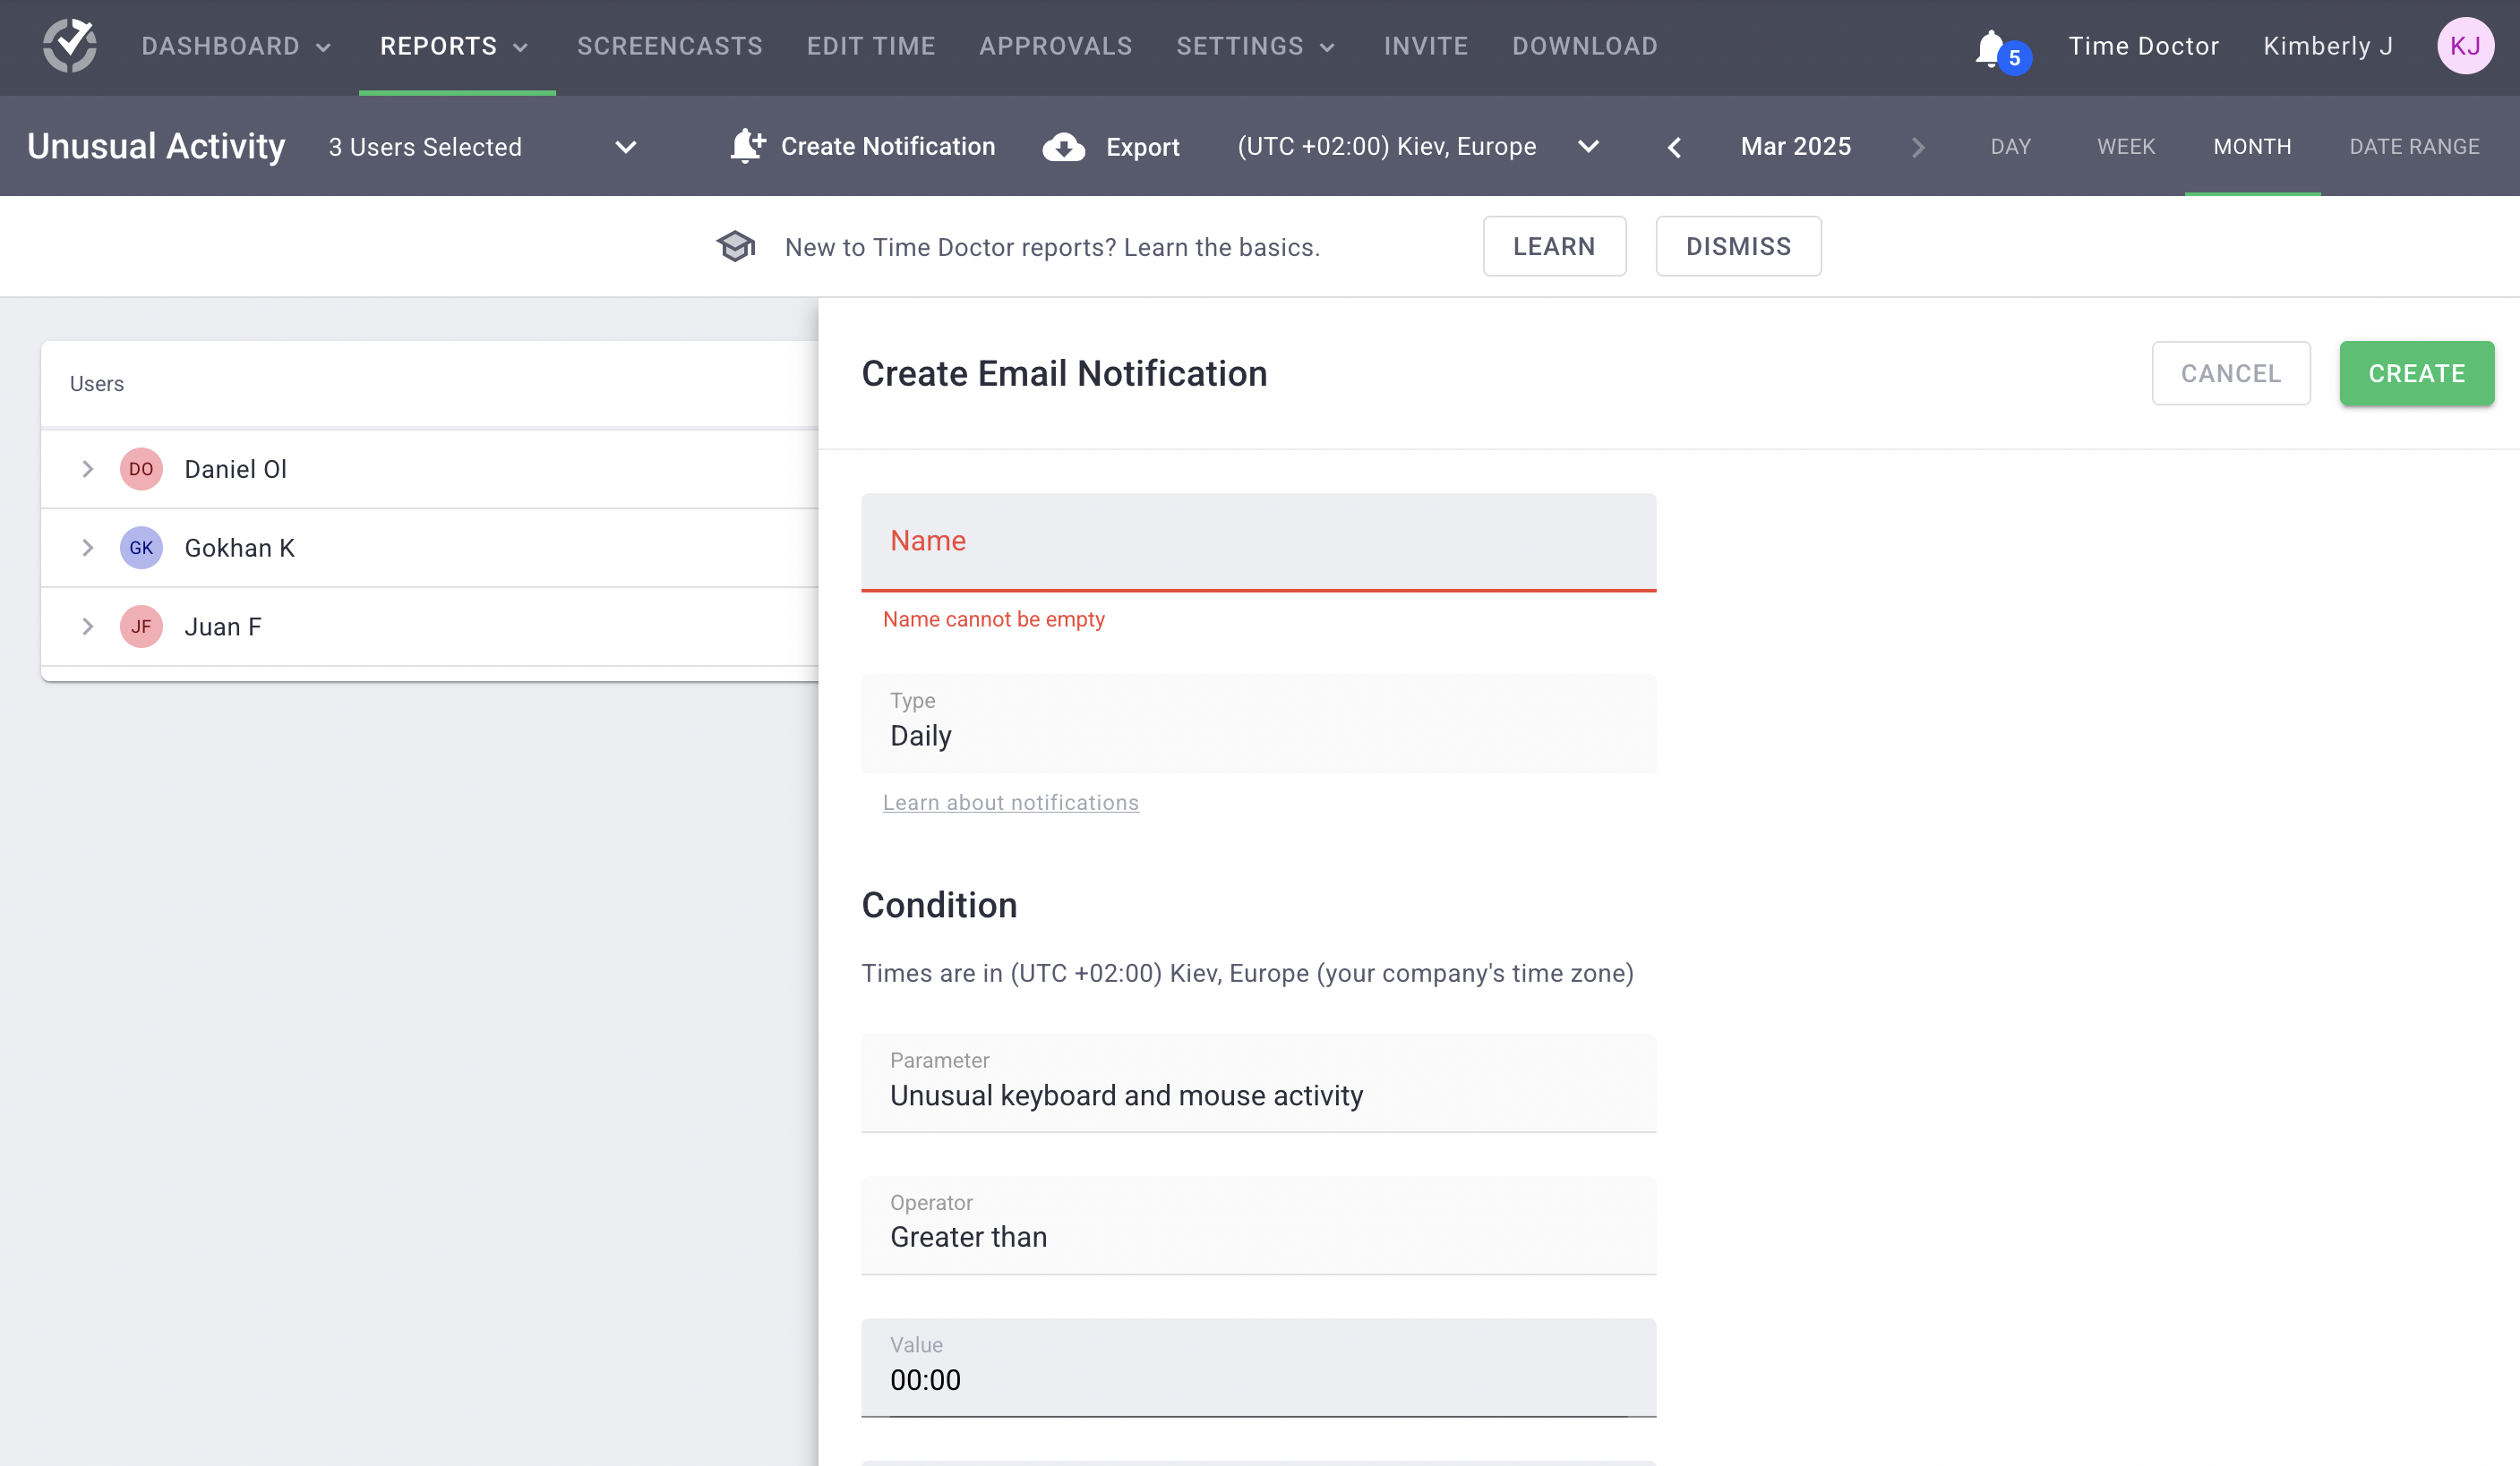The height and width of the screenshot is (1466, 2520).
Task: Click the empty Name input field
Action: [1258, 541]
